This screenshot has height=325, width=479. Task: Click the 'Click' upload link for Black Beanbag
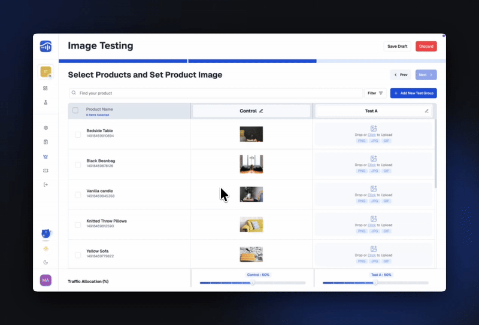pyautogui.click(x=371, y=165)
